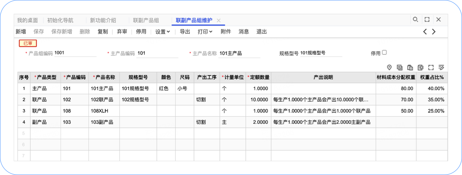The height and width of the screenshot is (175, 462).
Task: Close the whole panel with the top-right X
Action: coord(439,19)
